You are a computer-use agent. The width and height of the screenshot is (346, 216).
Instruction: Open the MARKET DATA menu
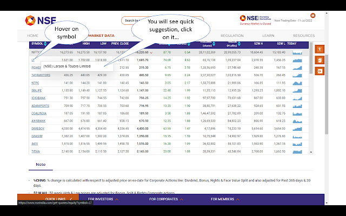[101, 36]
